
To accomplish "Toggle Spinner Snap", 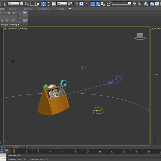I will [x=103, y=4].
